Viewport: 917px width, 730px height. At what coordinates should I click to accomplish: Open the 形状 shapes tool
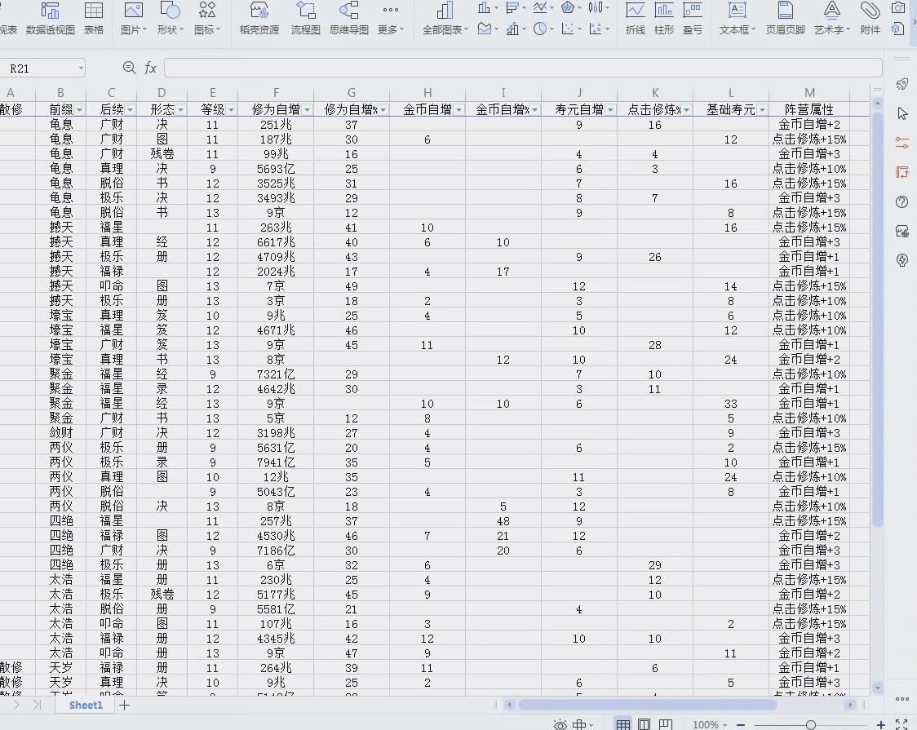[x=171, y=19]
